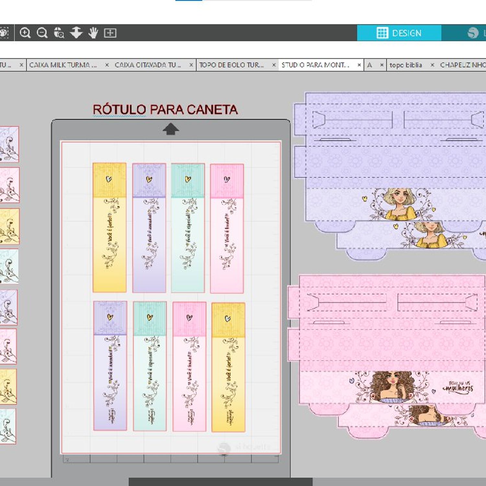Activate the Drag Zoom arrow tool
Viewport: 486px width, 486px height.
(76, 33)
